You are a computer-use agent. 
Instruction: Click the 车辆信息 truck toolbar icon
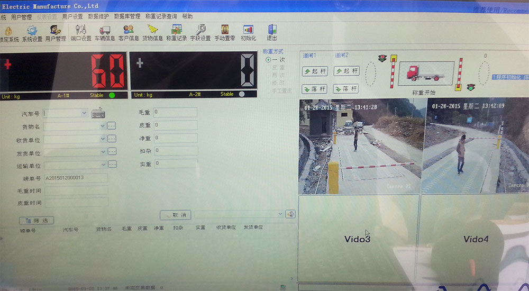[104, 31]
